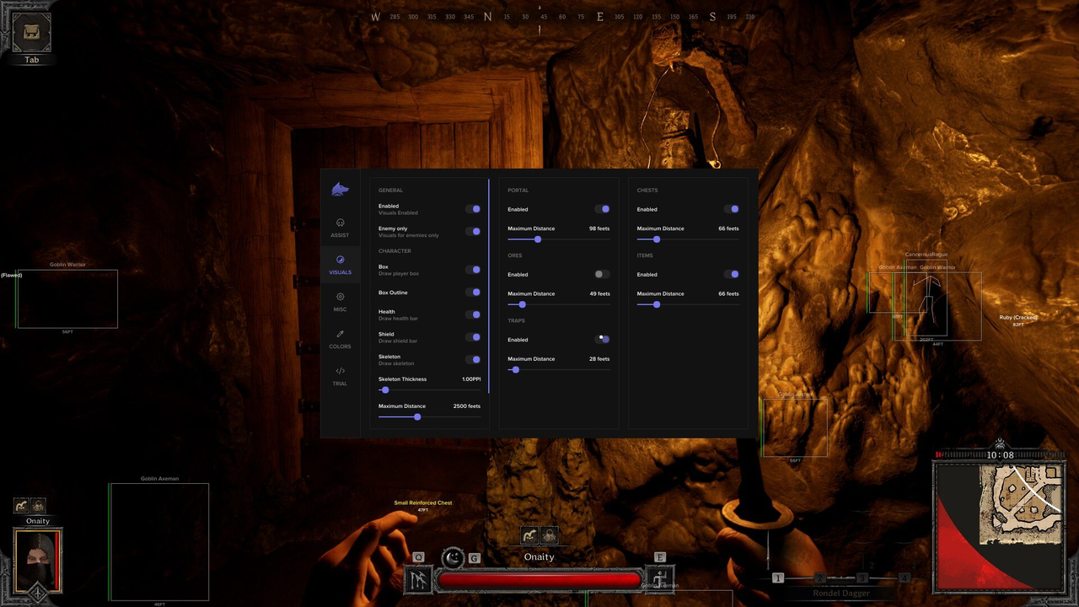Select the VISUALS tab in the sidebar
Viewport: 1079px width, 607px height.
tap(340, 266)
